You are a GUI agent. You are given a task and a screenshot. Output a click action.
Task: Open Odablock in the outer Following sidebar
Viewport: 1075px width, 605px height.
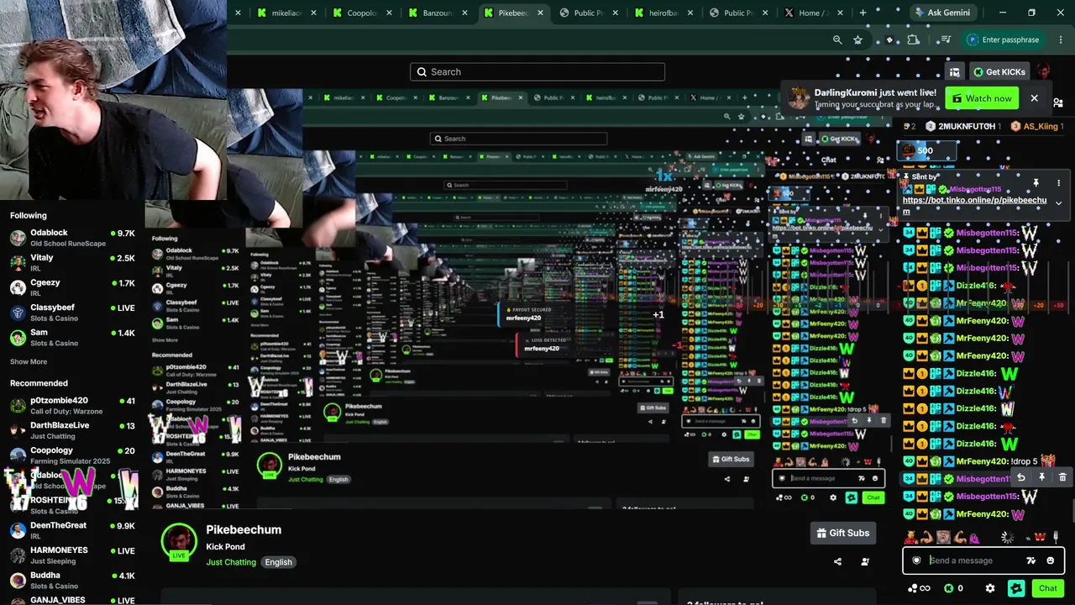(x=72, y=238)
